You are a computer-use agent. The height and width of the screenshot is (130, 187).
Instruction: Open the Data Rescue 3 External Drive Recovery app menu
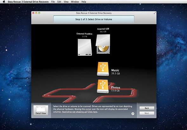28,2
